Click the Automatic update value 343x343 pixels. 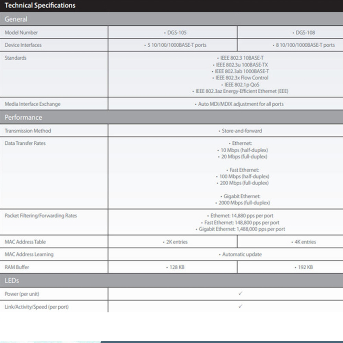(x=240, y=254)
